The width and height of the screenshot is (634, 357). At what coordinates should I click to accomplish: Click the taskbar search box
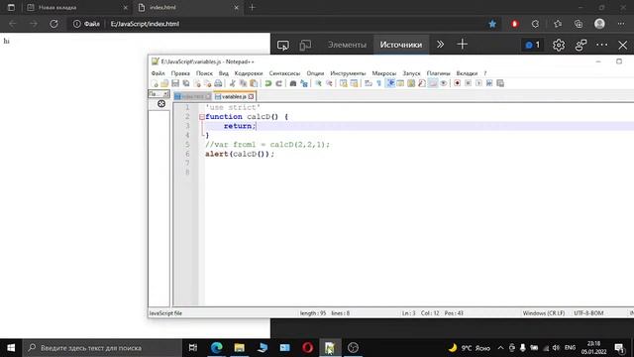(x=102, y=348)
